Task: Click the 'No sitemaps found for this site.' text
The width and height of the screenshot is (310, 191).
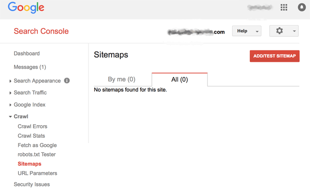Action: coord(130,90)
